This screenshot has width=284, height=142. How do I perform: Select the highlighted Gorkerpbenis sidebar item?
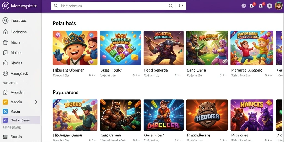point(21,120)
